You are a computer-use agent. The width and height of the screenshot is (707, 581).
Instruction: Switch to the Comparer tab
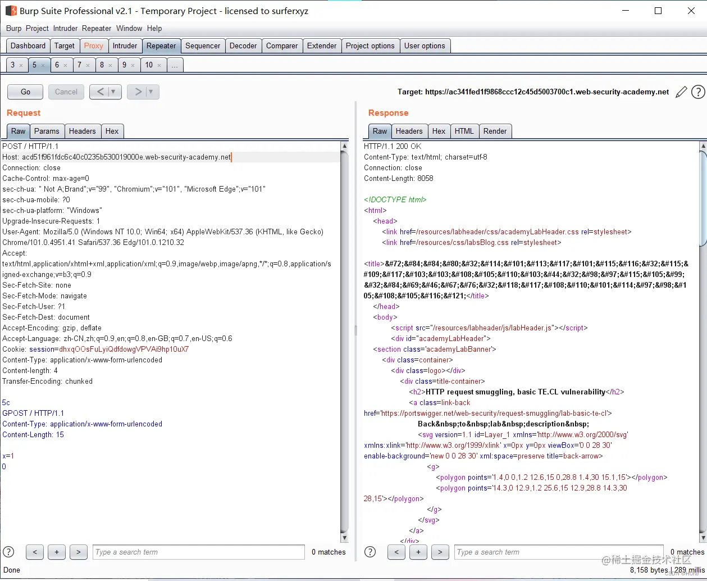tap(282, 46)
